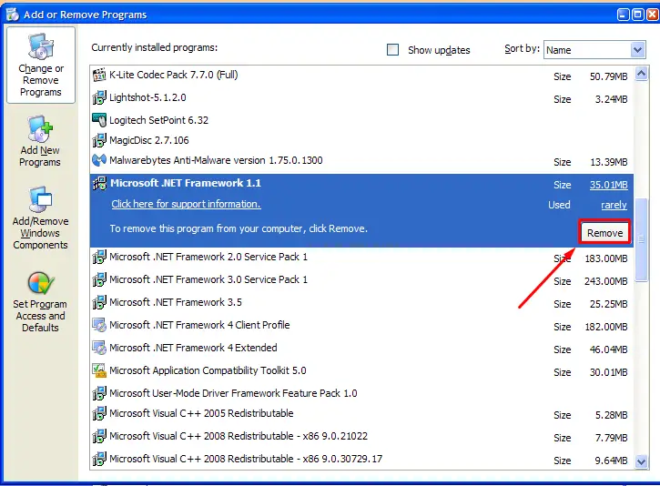Click the scrollbar up arrow in program list
This screenshot has width=660, height=486.
point(641,74)
